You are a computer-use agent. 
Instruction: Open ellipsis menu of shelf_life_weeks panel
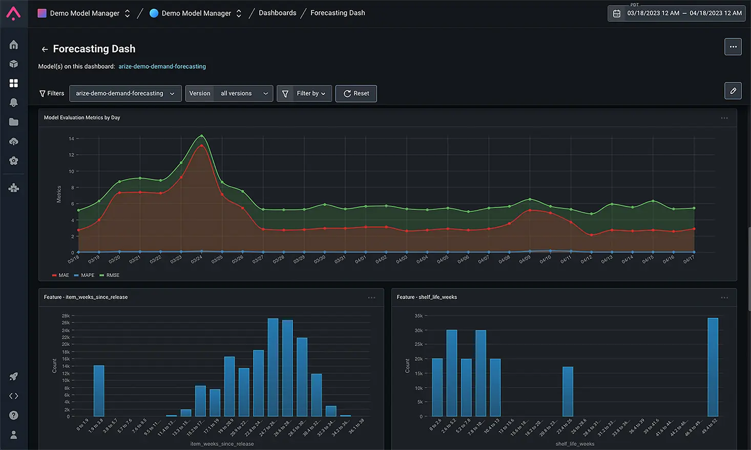coord(724,298)
